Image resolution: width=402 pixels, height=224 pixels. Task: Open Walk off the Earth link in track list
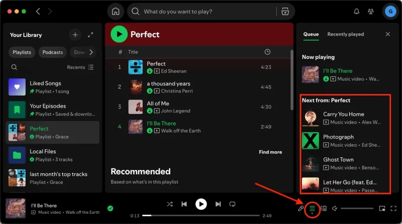pyautogui.click(x=181, y=131)
